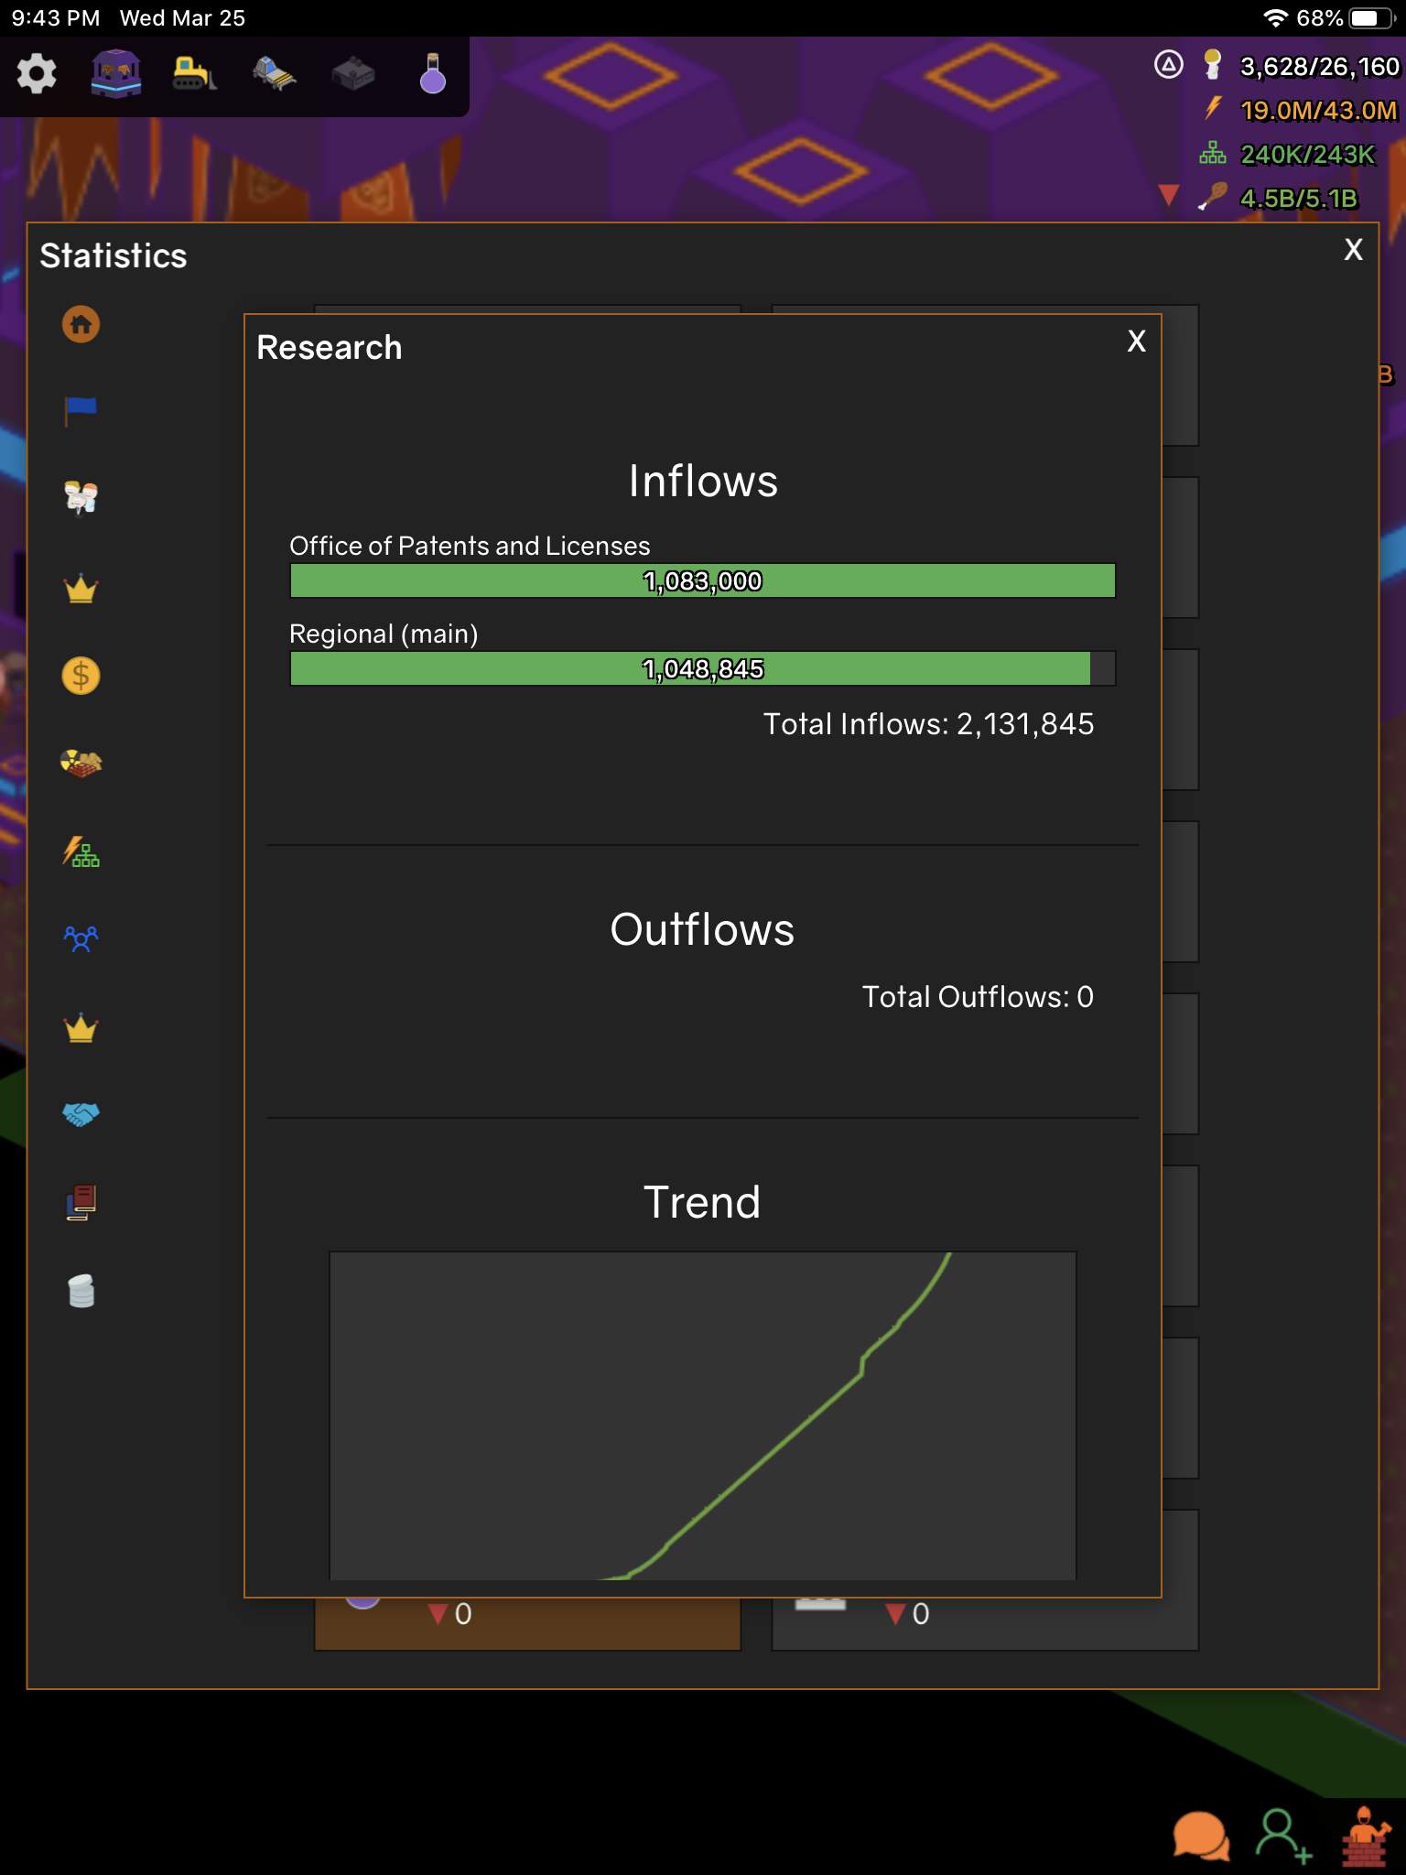
Task: Select the bulldozer tool
Action: (x=194, y=74)
